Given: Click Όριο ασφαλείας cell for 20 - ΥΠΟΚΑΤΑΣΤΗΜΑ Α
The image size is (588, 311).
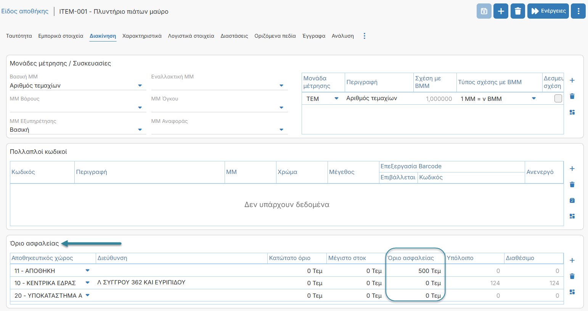Looking at the screenshot, I should (x=415, y=295).
